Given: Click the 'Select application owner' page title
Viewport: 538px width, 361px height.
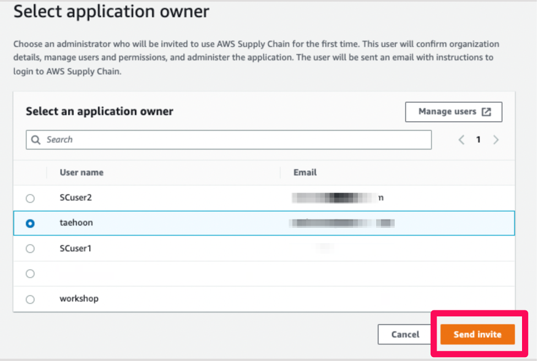Looking at the screenshot, I should click(x=111, y=12).
